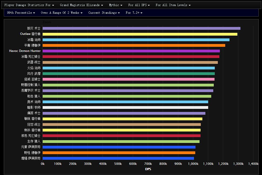Open the For 7.2+ patch dropdown
This screenshot has height=175, width=262.
click(x=134, y=13)
